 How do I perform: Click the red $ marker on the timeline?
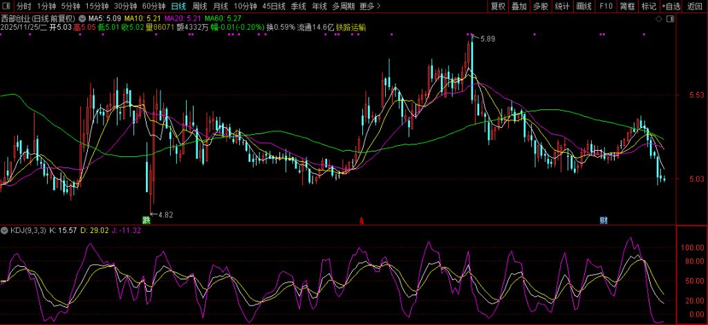361,221
